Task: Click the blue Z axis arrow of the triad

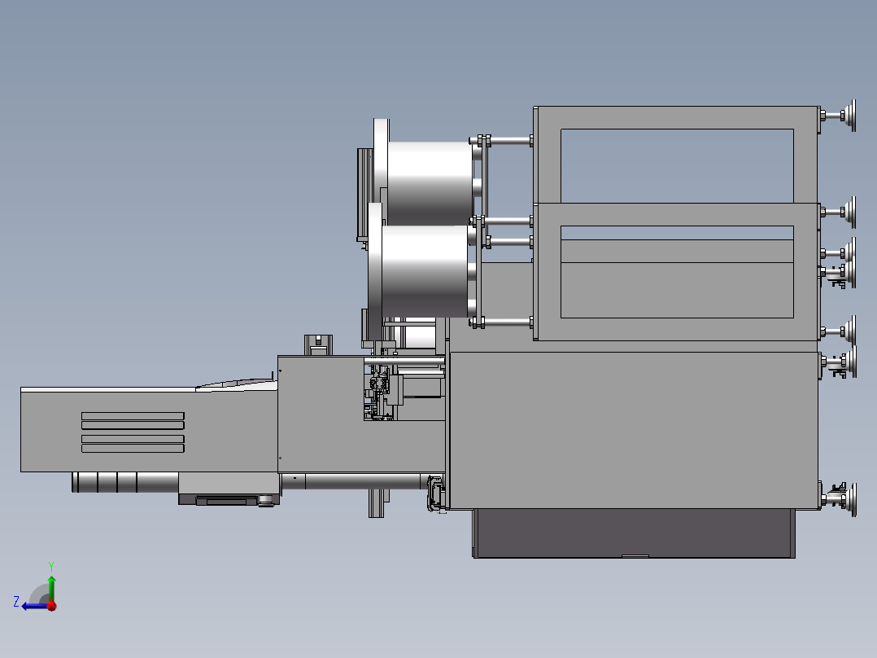Action: point(33,606)
